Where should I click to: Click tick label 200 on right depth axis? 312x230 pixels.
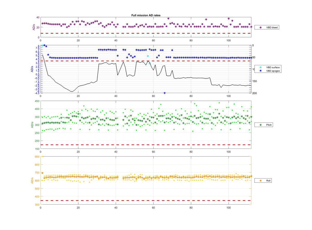point(255,93)
